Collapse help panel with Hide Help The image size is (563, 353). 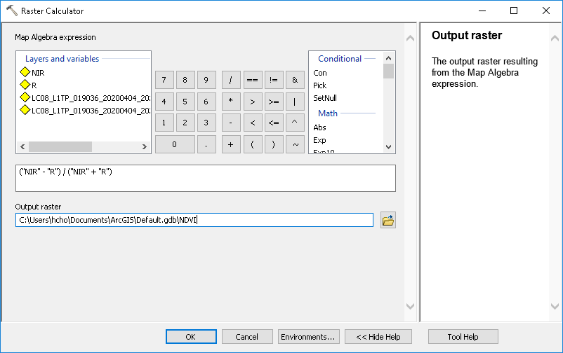point(378,337)
